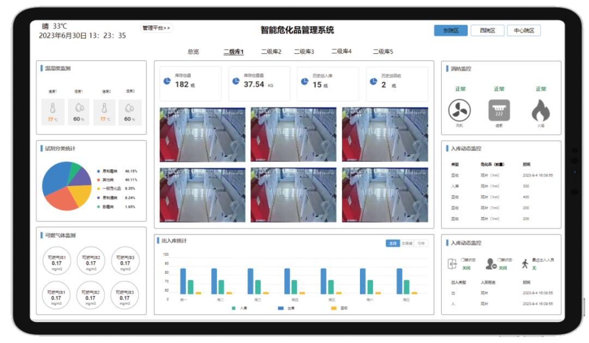
Task: Click the fire flame status icon
Action: (x=540, y=110)
